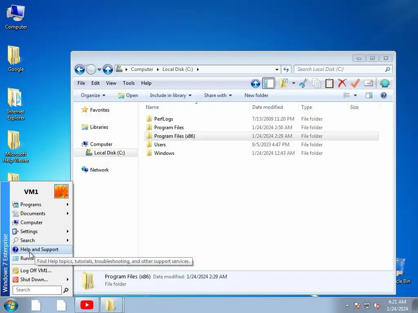Expand the folder options toolbar dropdown arrow

coord(293,83)
